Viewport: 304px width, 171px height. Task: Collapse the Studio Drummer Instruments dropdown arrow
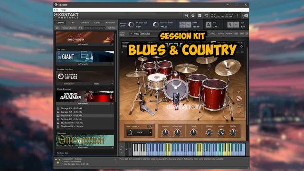click(112, 104)
